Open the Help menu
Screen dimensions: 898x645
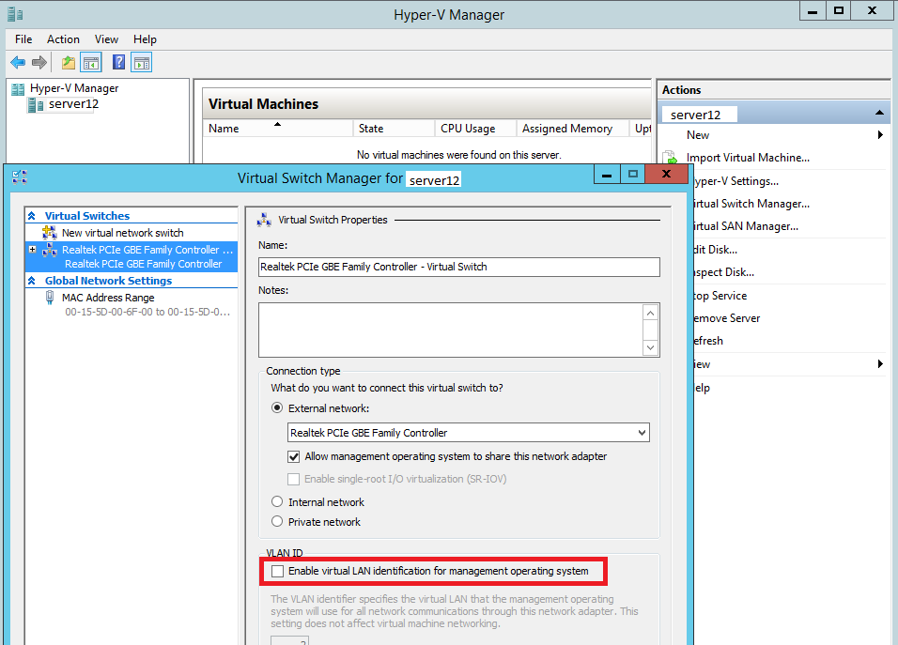[145, 39]
